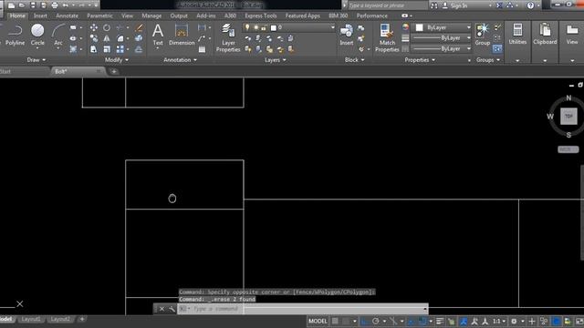The height and width of the screenshot is (328, 584).
Task: Click the WCS label below ViewCube
Action: pos(568,149)
